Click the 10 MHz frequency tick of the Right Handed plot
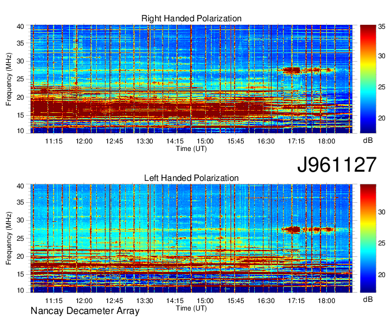The width and height of the screenshot is (392, 318). click(20, 131)
